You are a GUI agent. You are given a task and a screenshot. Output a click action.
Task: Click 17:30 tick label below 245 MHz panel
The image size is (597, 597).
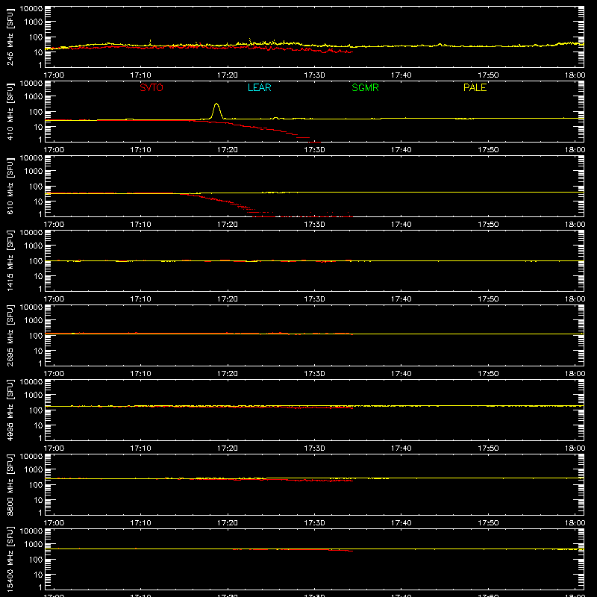pos(314,75)
